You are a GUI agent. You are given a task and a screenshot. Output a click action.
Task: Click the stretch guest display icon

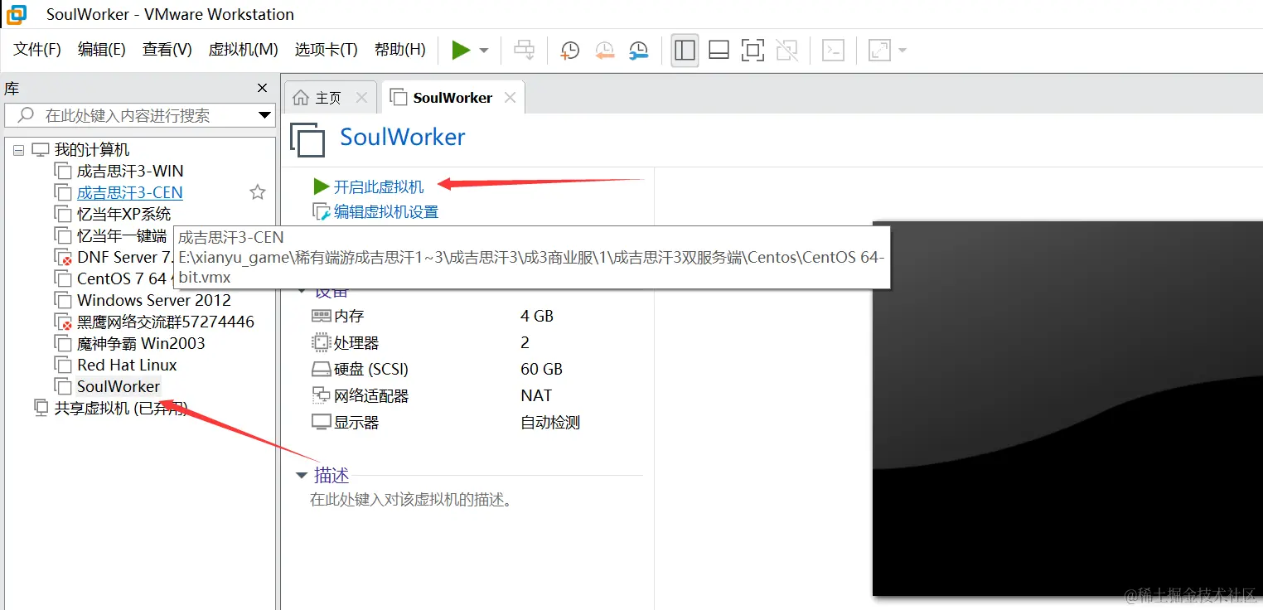point(878,50)
